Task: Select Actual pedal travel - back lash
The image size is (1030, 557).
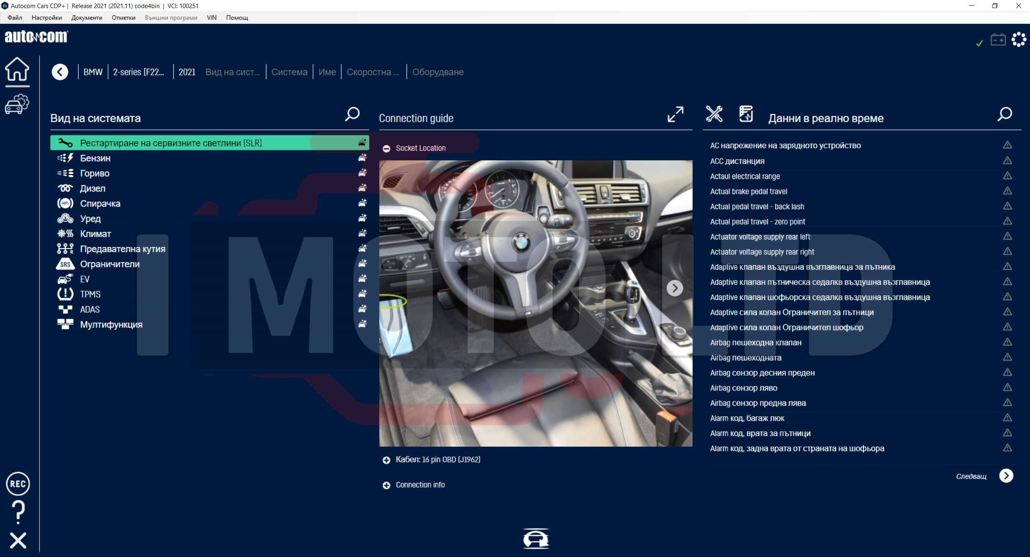Action: pos(757,206)
